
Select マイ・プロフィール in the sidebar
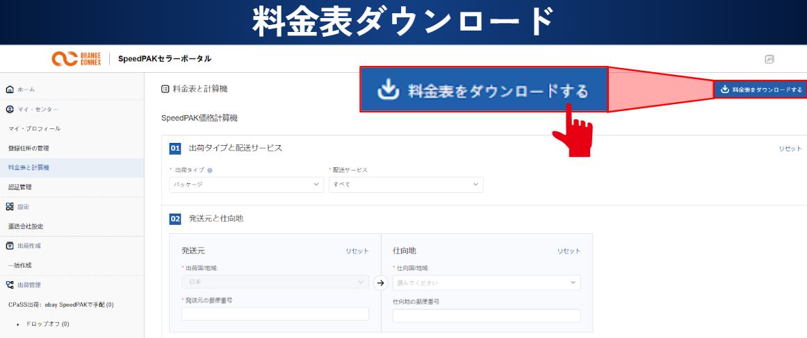click(x=34, y=128)
